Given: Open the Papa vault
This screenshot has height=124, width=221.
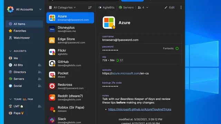Looking at the screenshot, I should coord(24,113).
